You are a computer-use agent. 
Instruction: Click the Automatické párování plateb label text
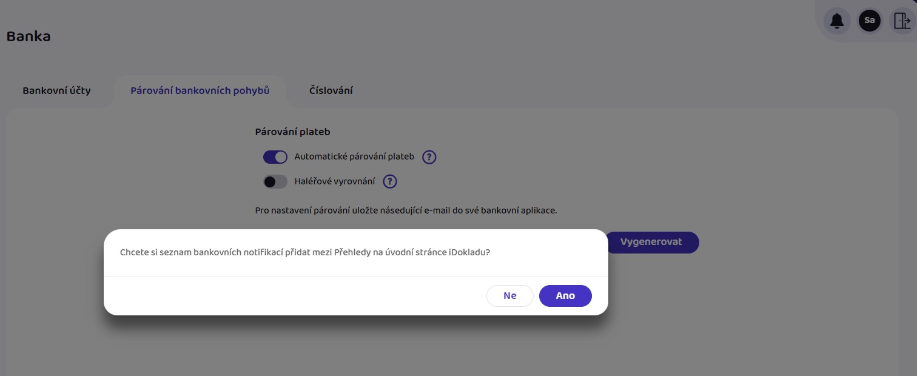click(x=354, y=156)
